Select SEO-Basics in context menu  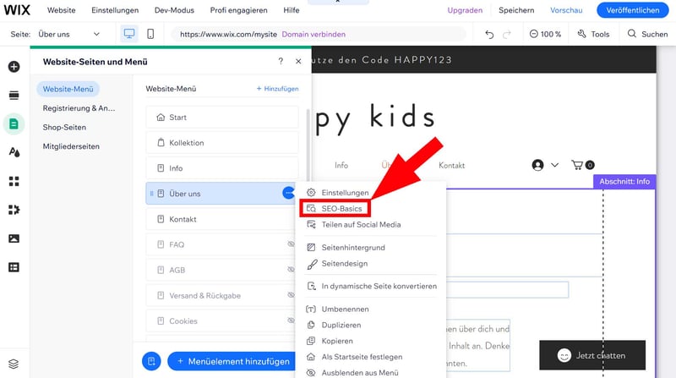[x=335, y=208]
